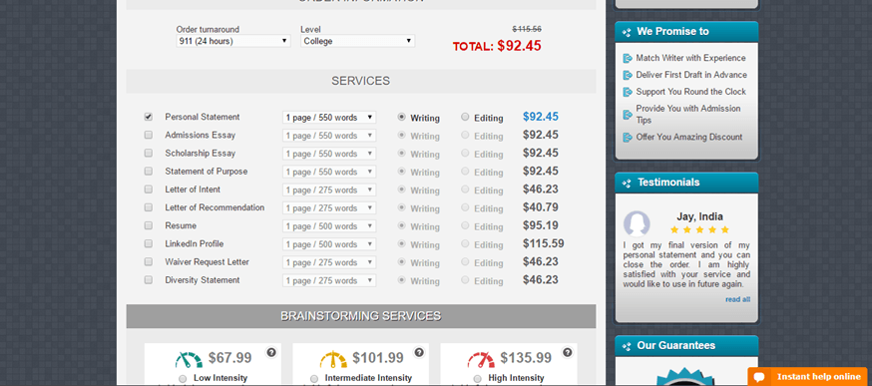The image size is (872, 386).
Task: Open the Level dropdown showing College
Action: [x=357, y=41]
